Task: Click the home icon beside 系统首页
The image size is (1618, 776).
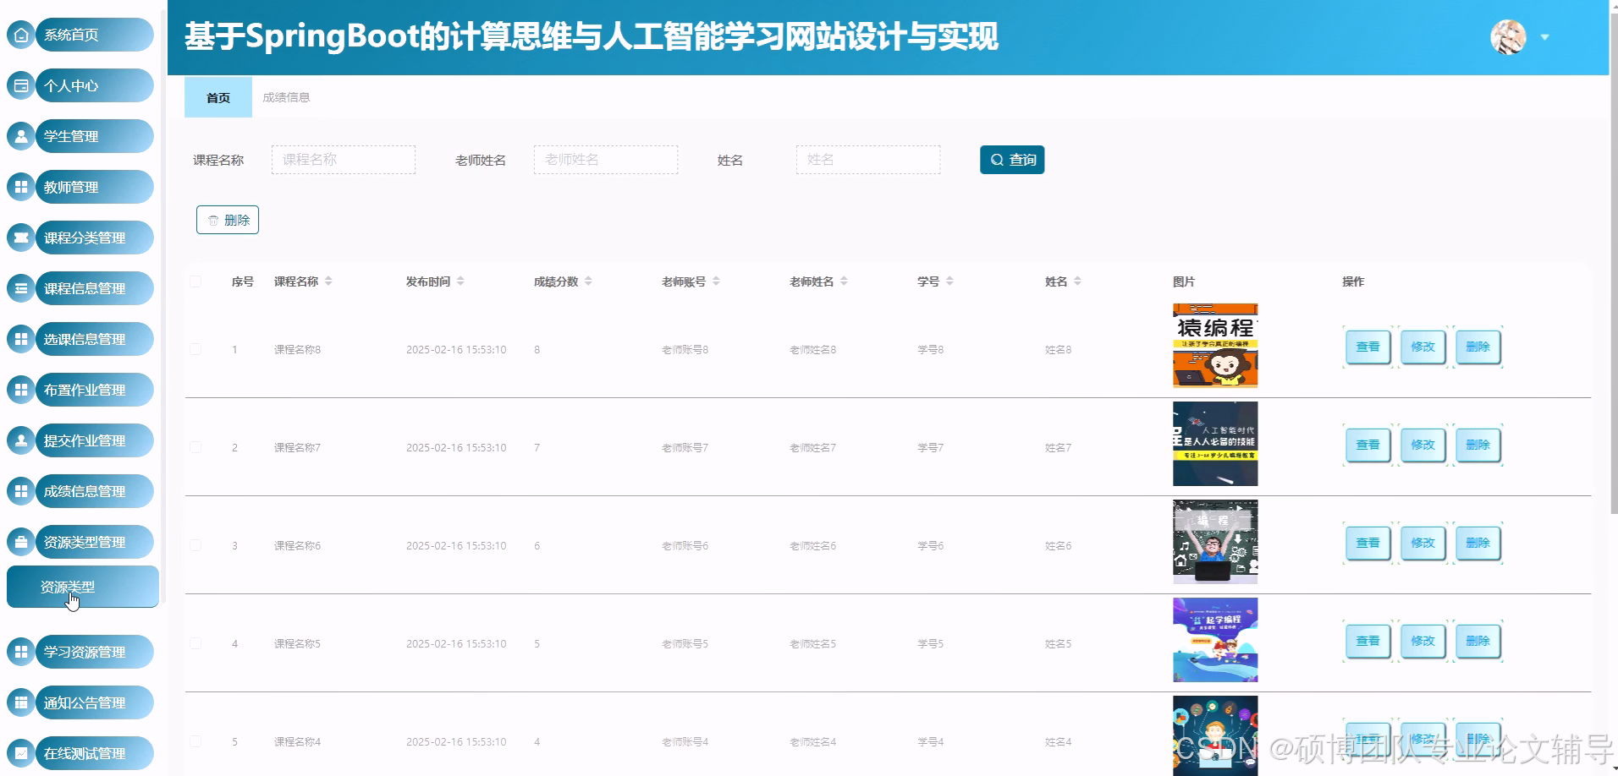Action: coord(21,35)
